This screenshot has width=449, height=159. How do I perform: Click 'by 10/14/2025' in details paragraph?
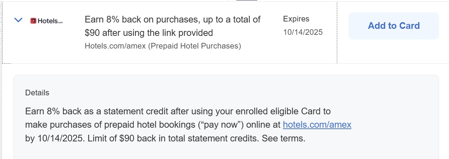coord(55,138)
